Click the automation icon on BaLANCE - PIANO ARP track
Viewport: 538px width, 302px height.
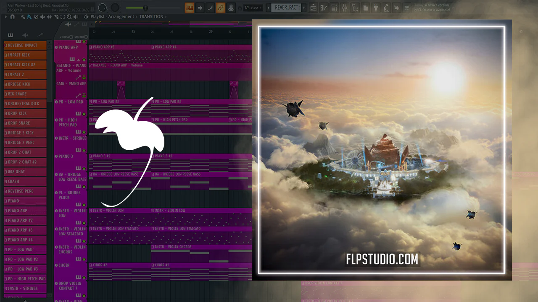78,77
